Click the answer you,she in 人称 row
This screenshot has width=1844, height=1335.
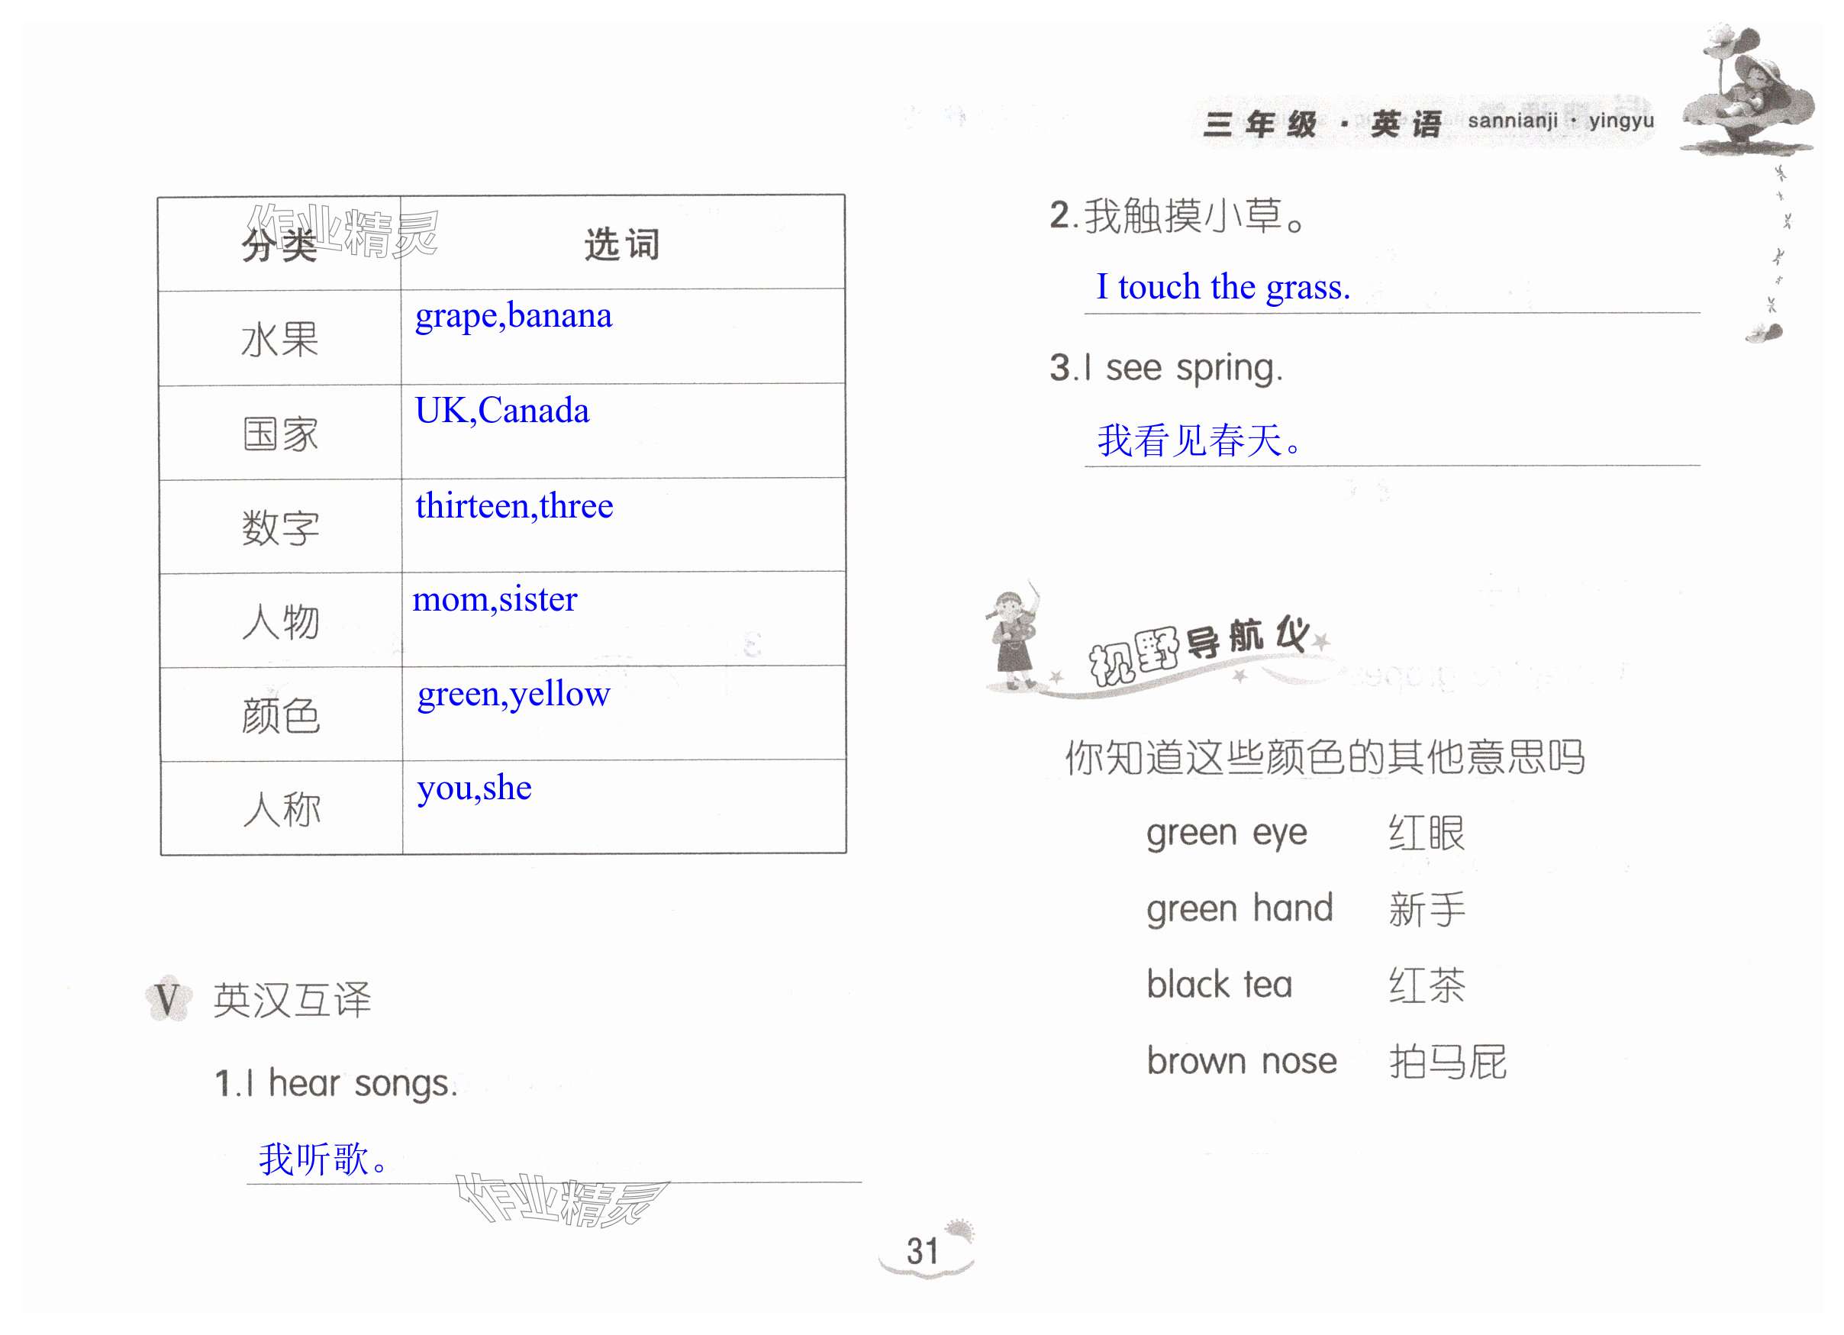(474, 788)
